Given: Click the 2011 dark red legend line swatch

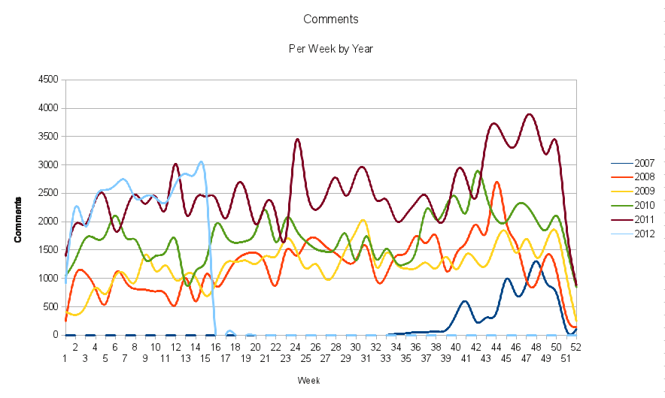Looking at the screenshot, I should point(621,220).
